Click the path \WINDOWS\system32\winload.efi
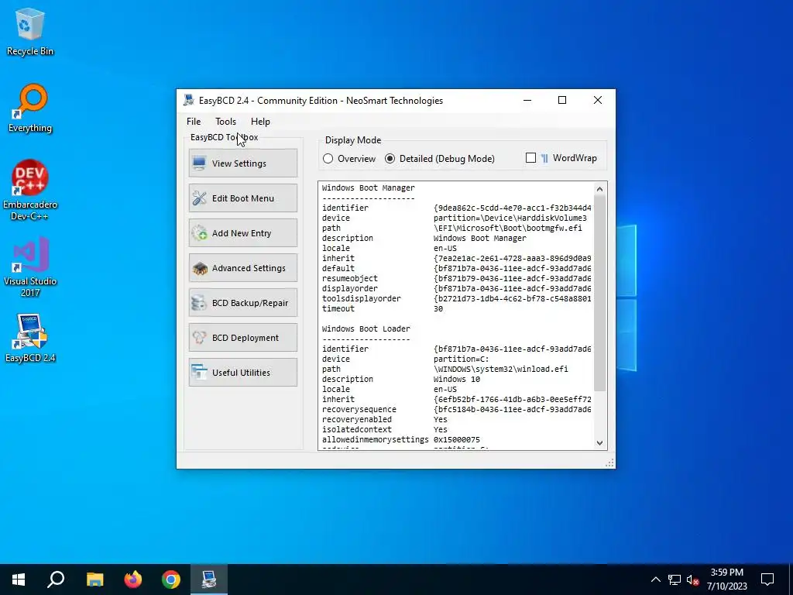 [x=501, y=370]
